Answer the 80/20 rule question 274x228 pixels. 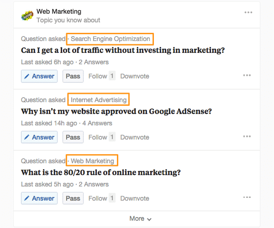pyautogui.click(x=39, y=198)
